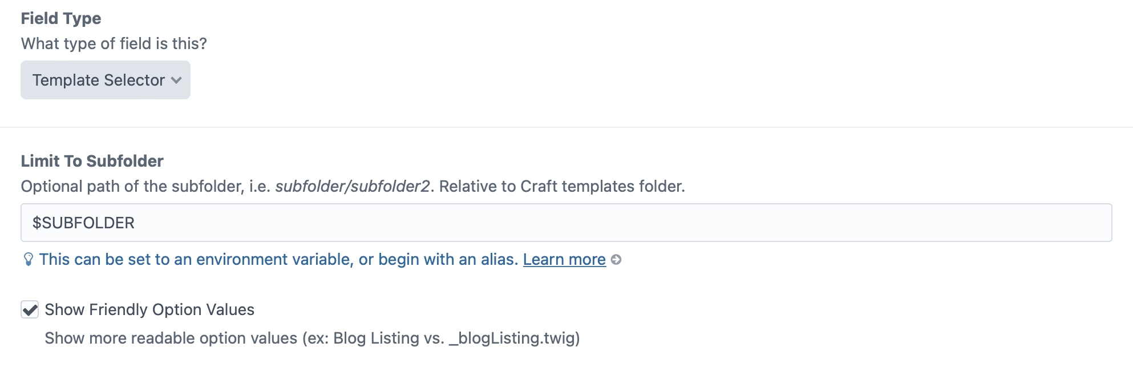Click the What type of field is this? text
The image size is (1133, 371).
point(114,43)
